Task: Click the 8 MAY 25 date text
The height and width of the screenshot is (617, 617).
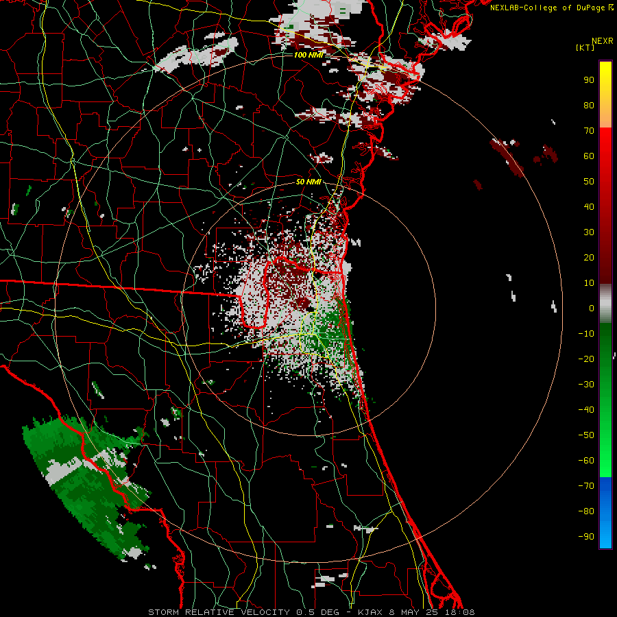Action: [413, 612]
